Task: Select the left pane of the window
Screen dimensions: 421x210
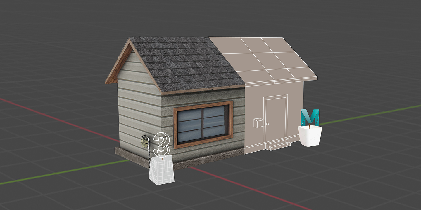Action: click(189, 125)
